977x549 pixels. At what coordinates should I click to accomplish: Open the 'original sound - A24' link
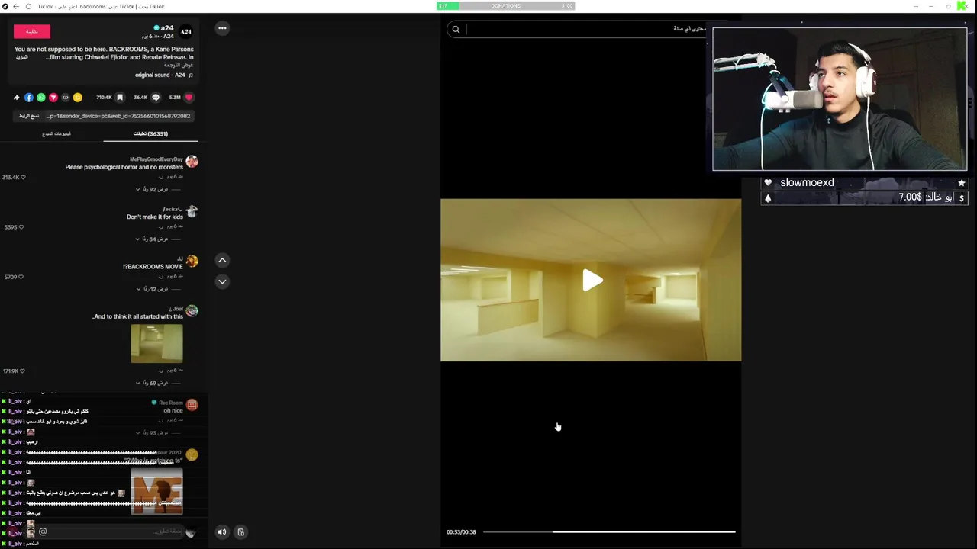pyautogui.click(x=160, y=75)
